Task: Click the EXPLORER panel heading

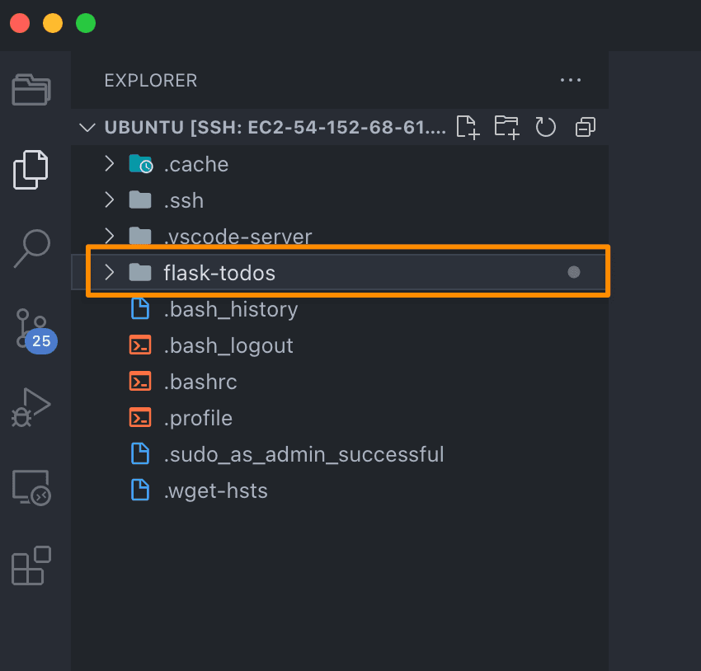Action: (150, 81)
